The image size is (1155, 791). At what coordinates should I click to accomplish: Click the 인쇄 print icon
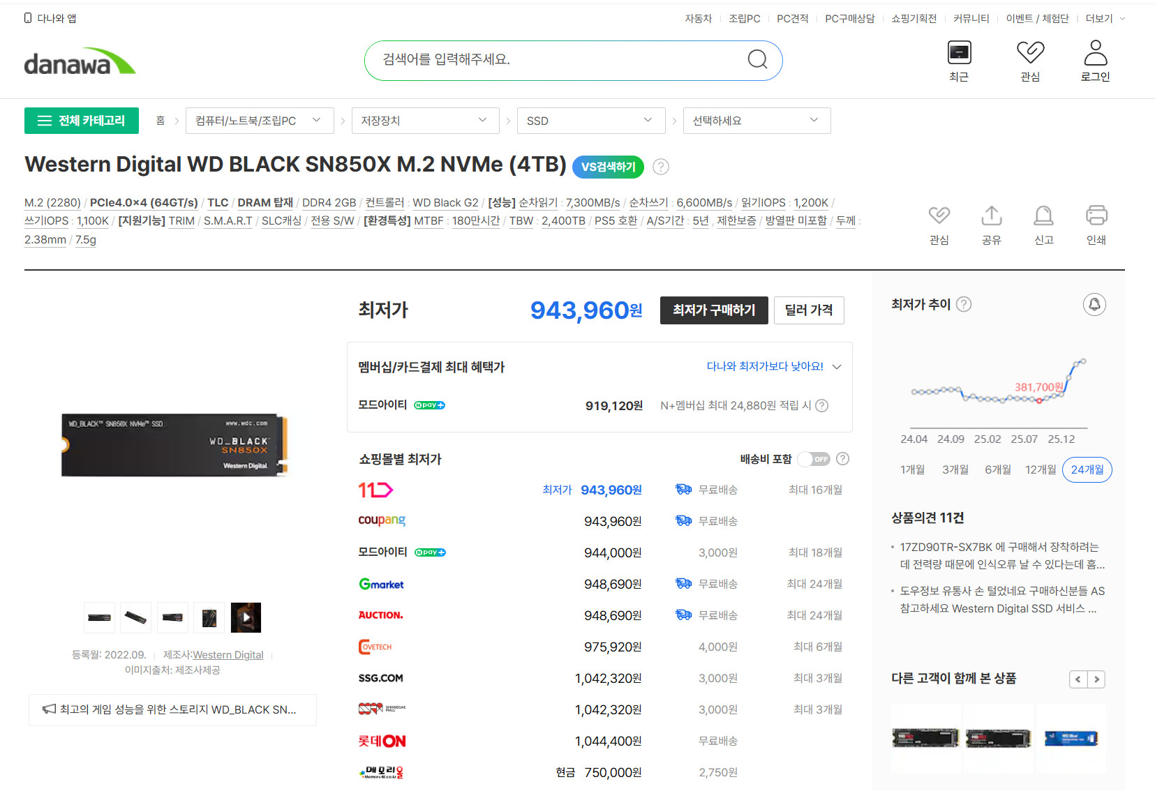click(x=1096, y=225)
